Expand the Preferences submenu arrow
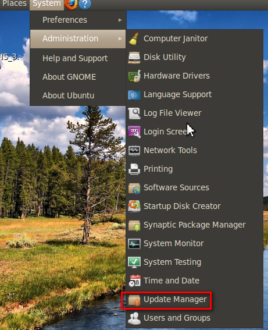The image size is (268, 330). click(120, 20)
